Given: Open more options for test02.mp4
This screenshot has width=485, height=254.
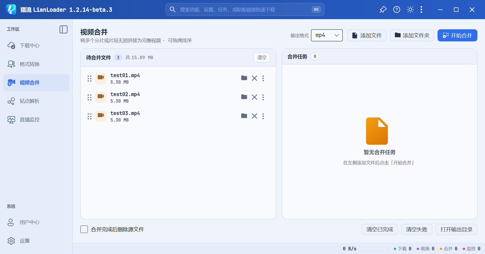Looking at the screenshot, I should click(263, 97).
